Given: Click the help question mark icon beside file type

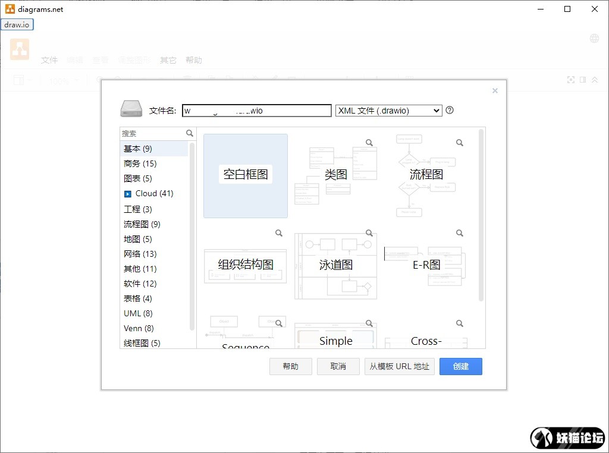Looking at the screenshot, I should 450,110.
